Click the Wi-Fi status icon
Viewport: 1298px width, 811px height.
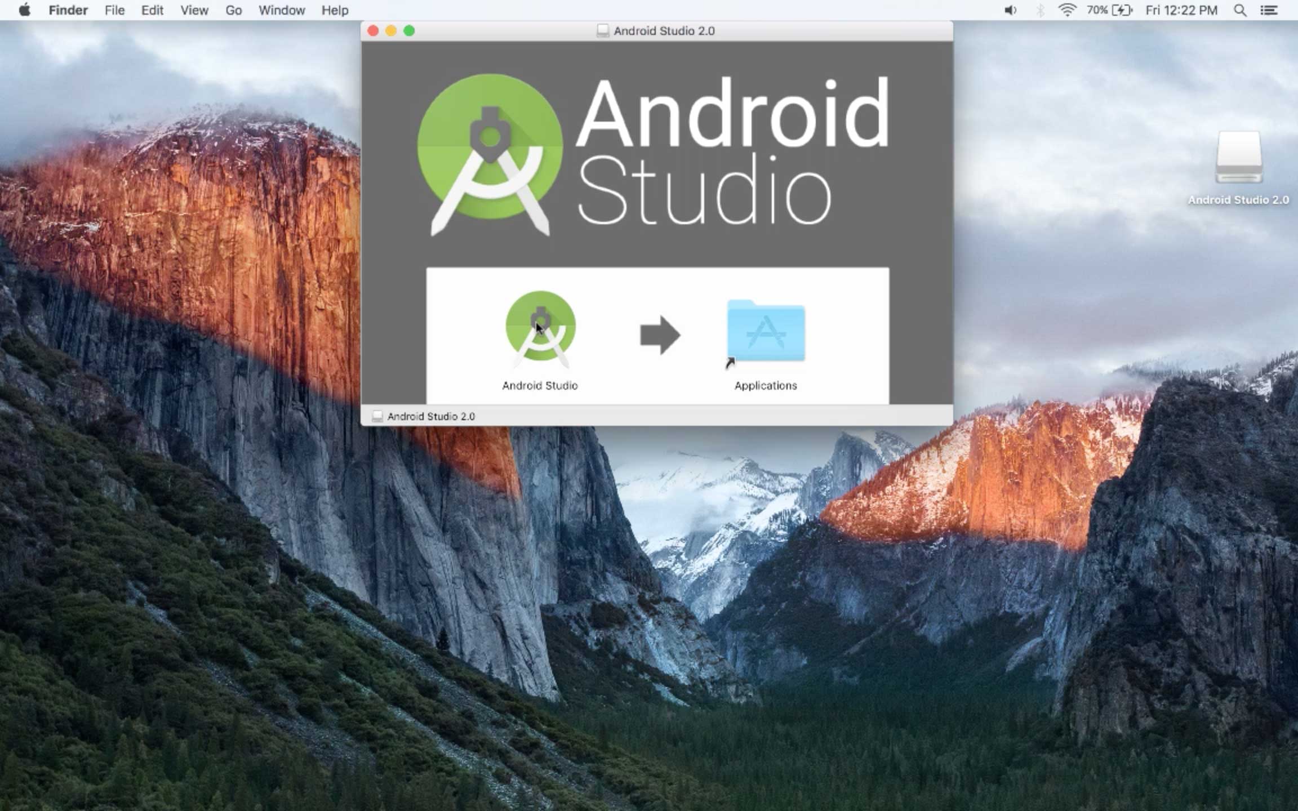[x=1066, y=10]
